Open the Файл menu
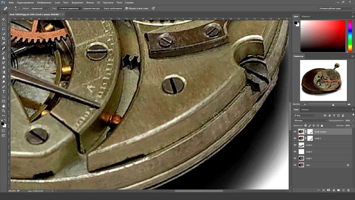Image resolution: width=355 pixels, height=200 pixels. [x=11, y=2]
